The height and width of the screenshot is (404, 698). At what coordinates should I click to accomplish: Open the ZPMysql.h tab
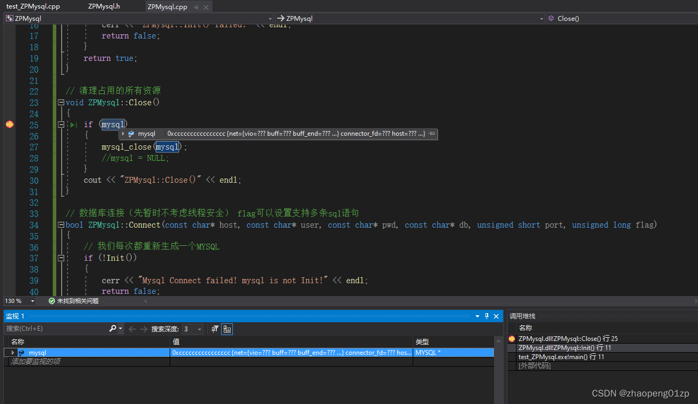[104, 6]
